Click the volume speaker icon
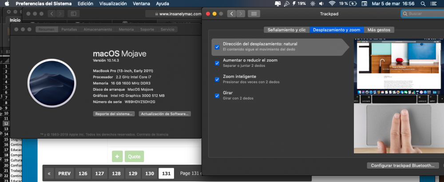The image size is (444, 182). coord(321,4)
